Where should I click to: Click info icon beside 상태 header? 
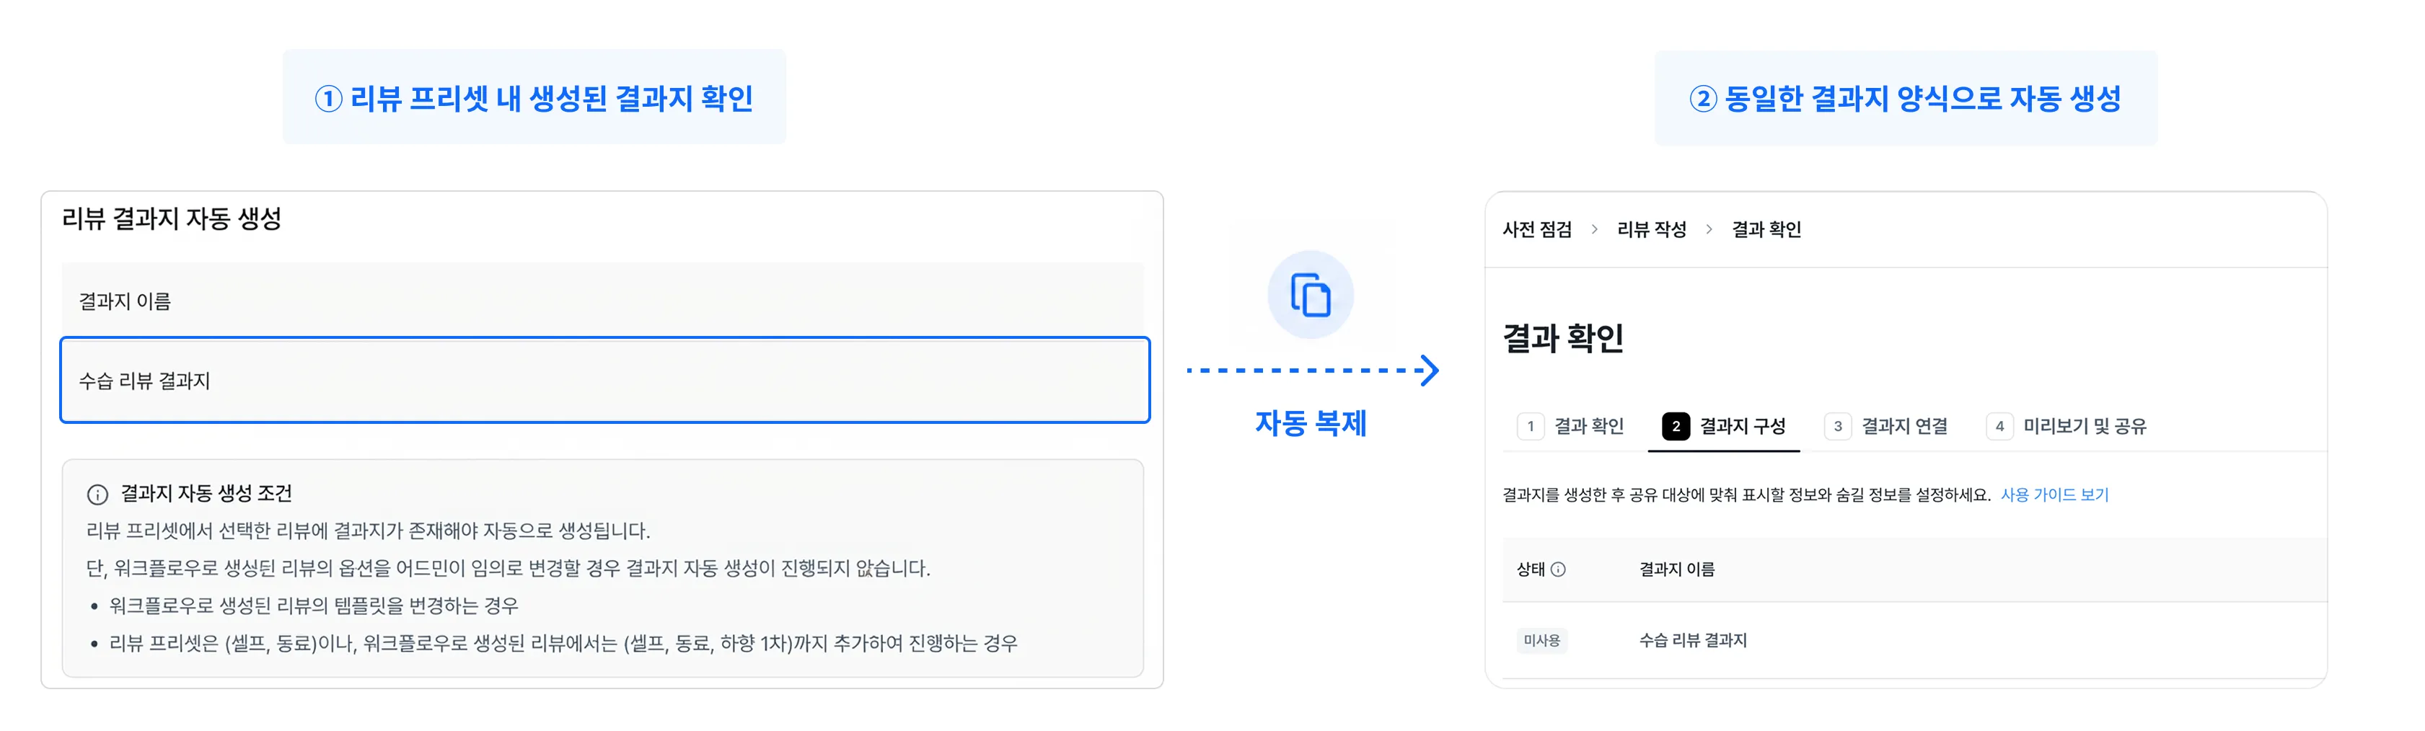(1558, 570)
